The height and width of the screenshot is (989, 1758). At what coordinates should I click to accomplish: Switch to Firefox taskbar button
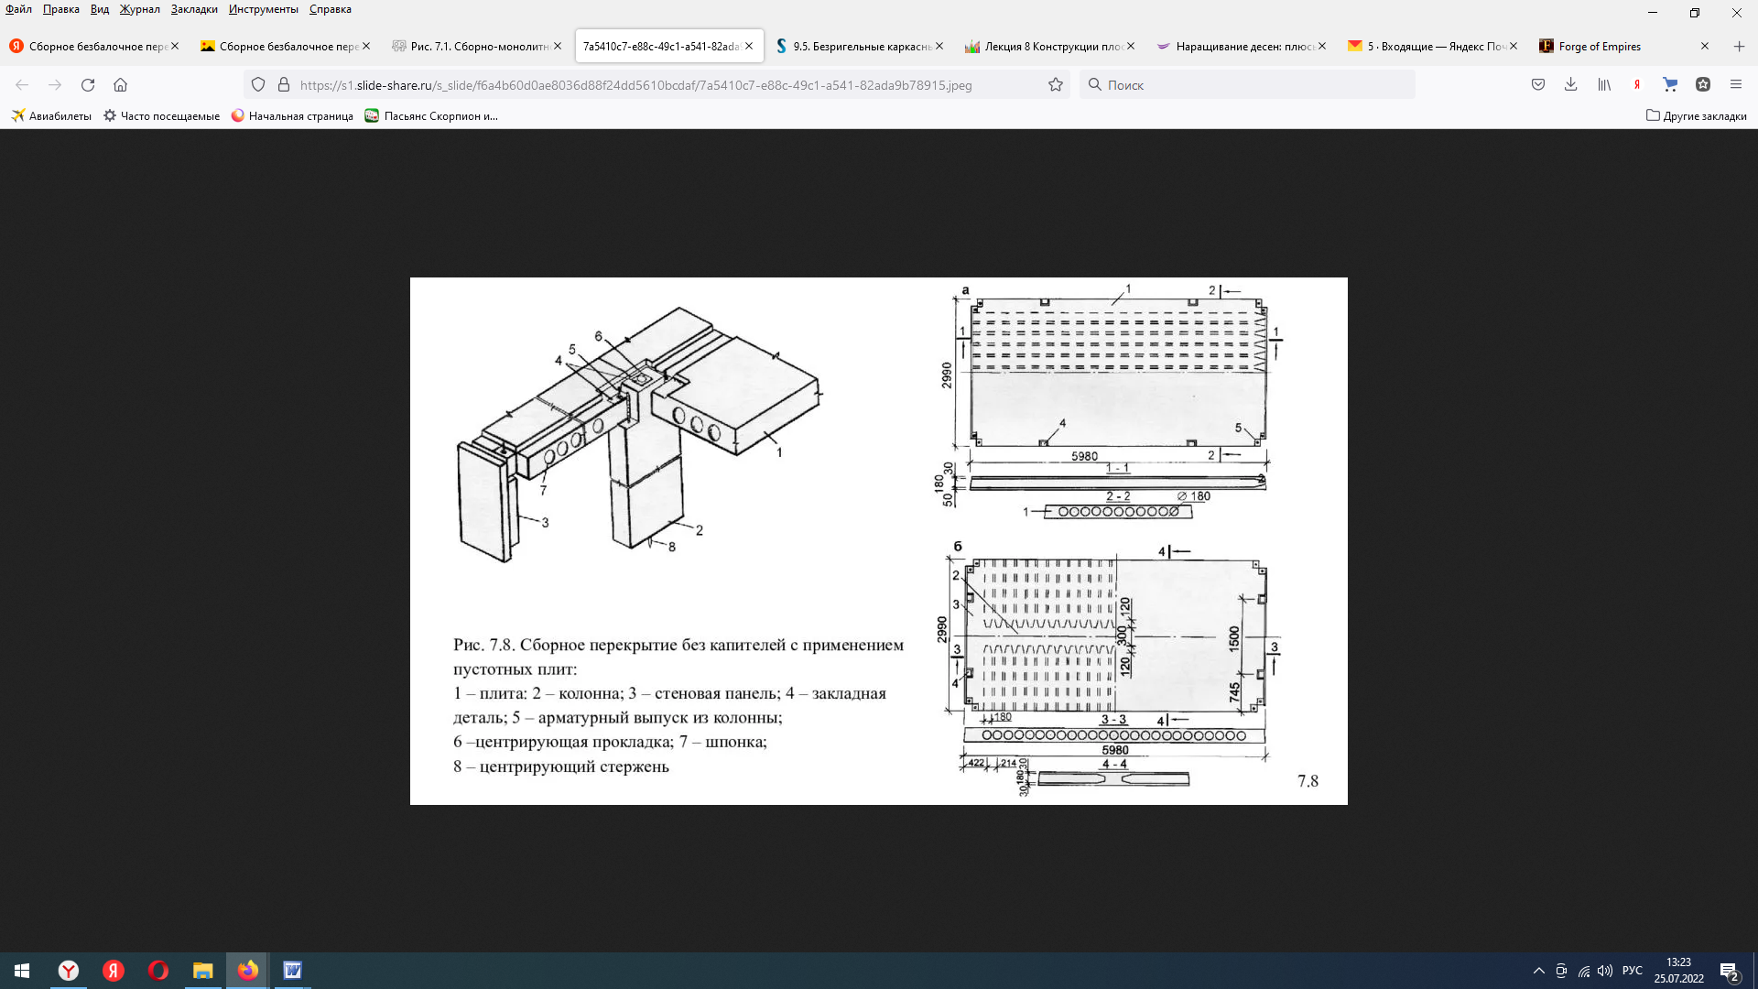pos(247,971)
